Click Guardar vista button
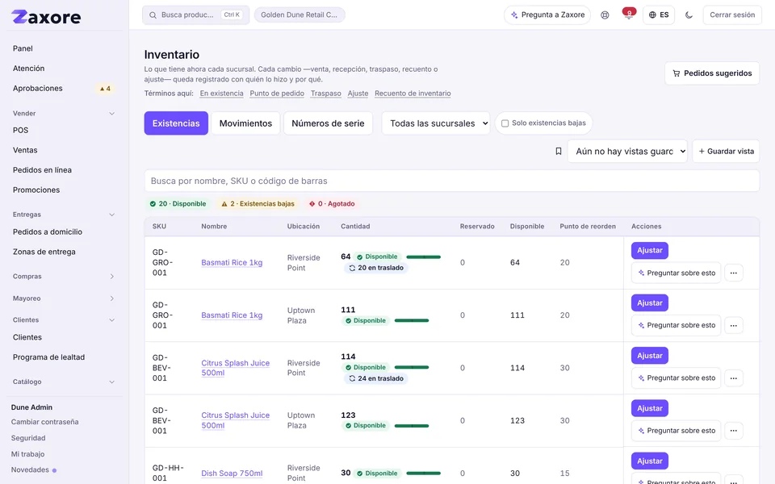This screenshot has width=775, height=484. [726, 151]
